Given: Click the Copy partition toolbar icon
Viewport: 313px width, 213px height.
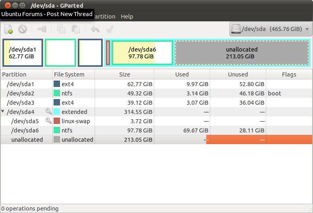Looking at the screenshot, I should point(61,29).
